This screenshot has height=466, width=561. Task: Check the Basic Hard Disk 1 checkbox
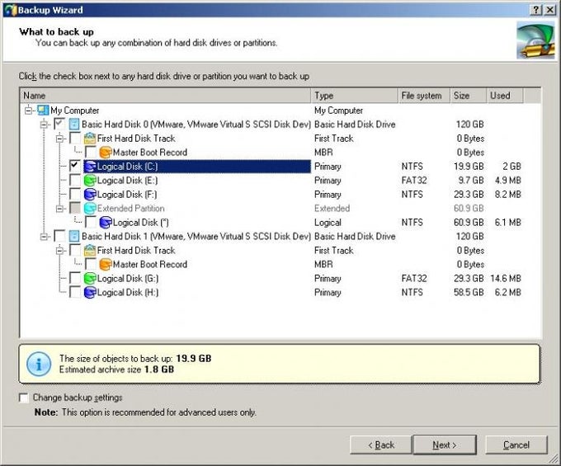coord(59,236)
